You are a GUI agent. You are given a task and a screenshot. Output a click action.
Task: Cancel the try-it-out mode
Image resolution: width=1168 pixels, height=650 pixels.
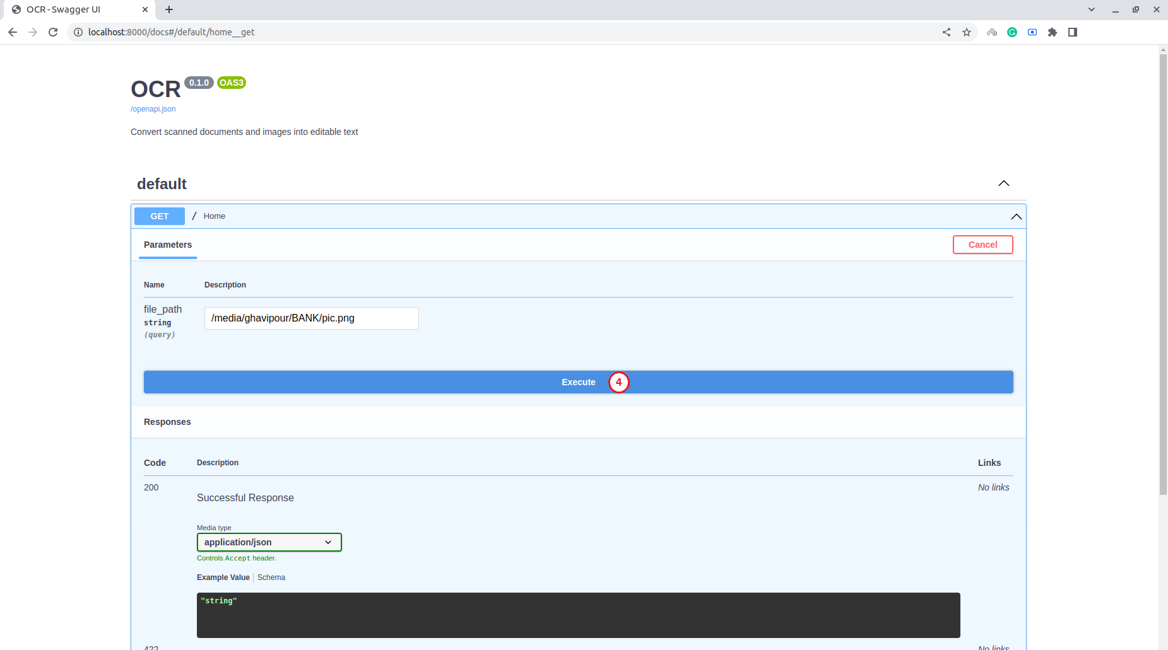[x=983, y=245]
